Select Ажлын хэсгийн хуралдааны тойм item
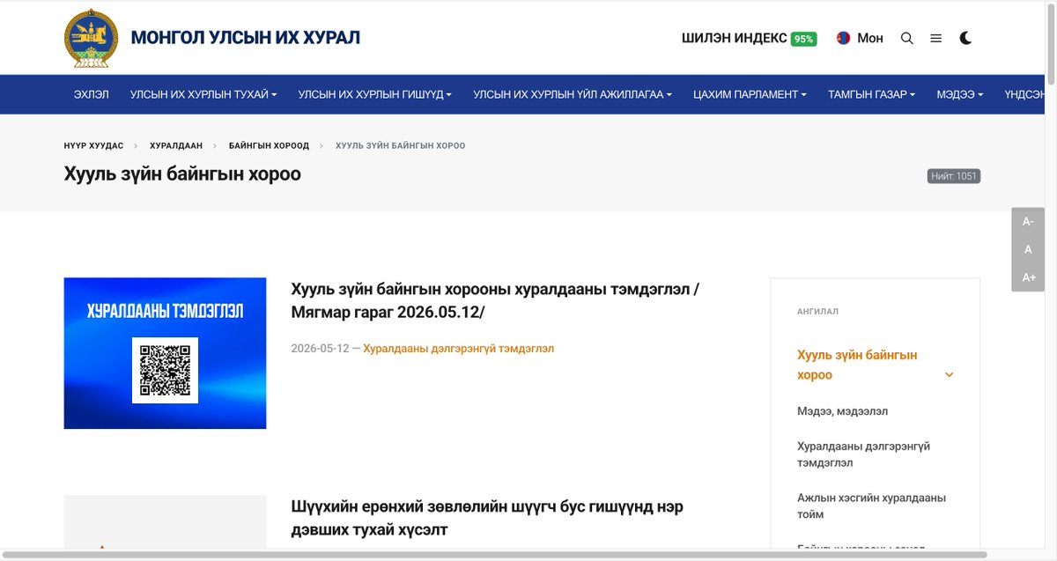 [871, 506]
